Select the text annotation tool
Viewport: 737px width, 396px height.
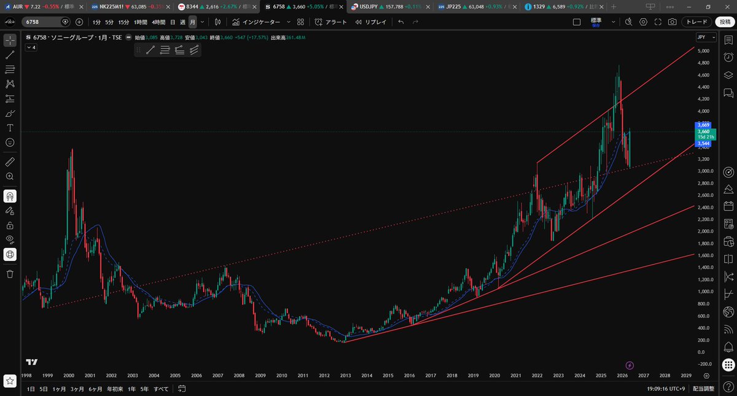[x=10, y=128]
